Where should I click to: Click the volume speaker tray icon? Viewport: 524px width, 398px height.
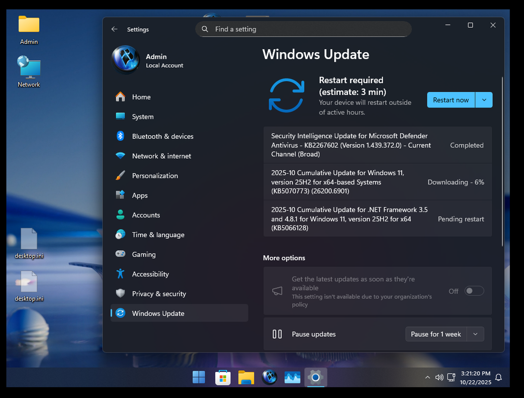pyautogui.click(x=439, y=378)
